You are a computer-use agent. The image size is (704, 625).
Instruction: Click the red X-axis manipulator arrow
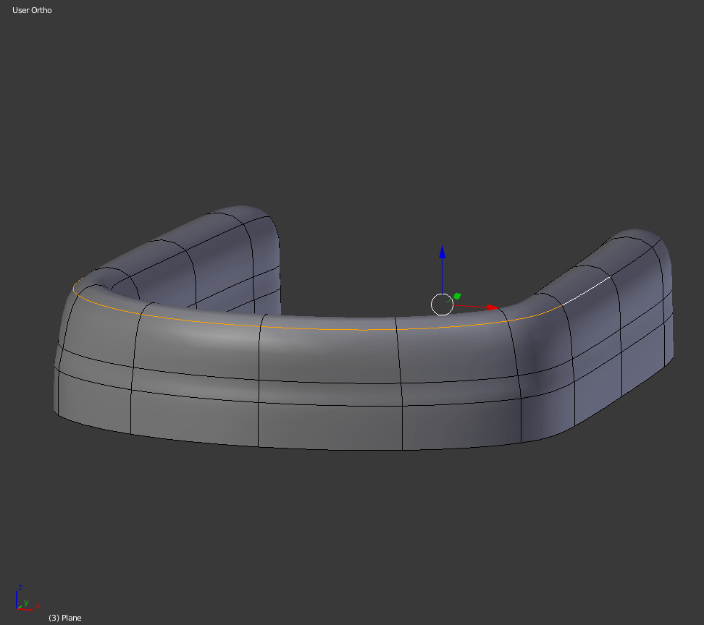(492, 307)
